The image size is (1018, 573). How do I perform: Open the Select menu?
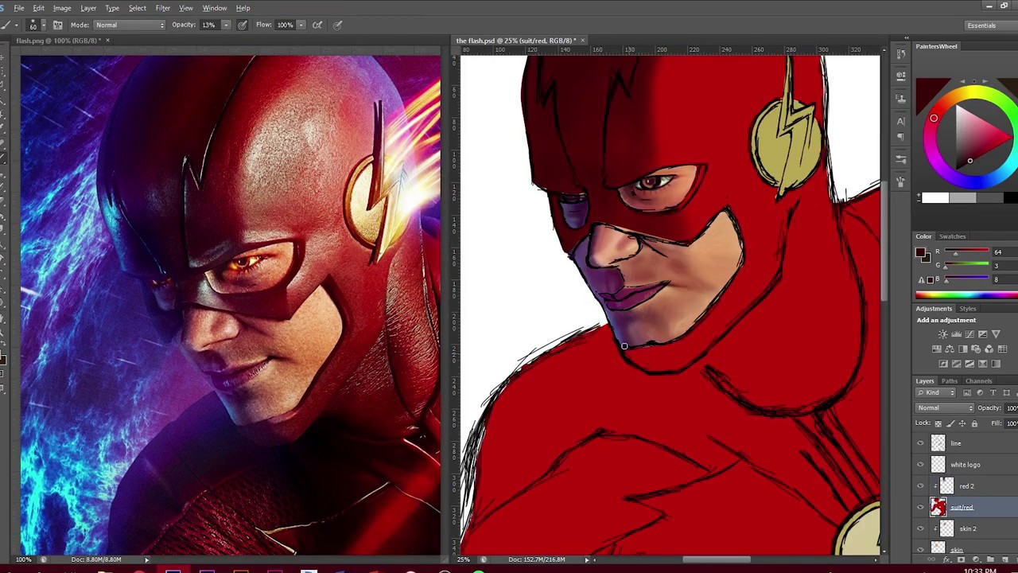click(137, 8)
